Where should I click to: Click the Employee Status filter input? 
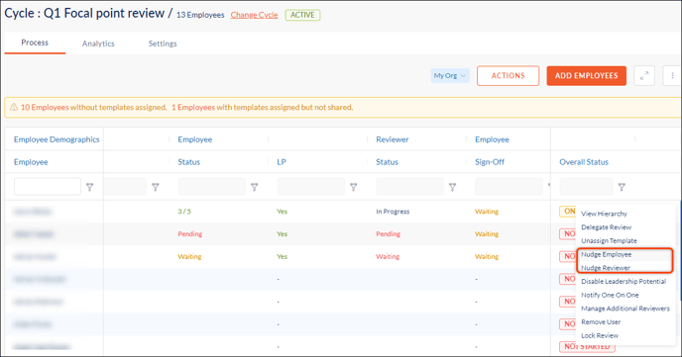click(212, 187)
